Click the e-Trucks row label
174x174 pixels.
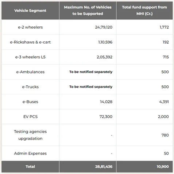point(30,87)
